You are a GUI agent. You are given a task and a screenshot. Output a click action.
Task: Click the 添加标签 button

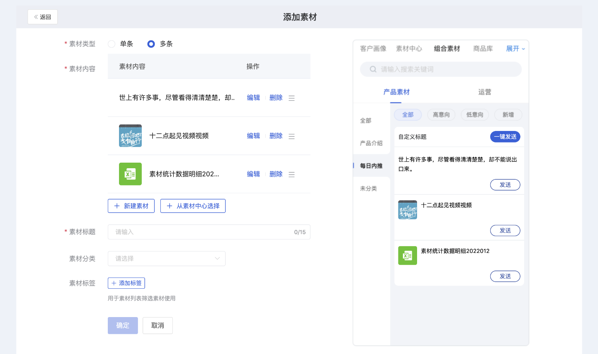(126, 283)
